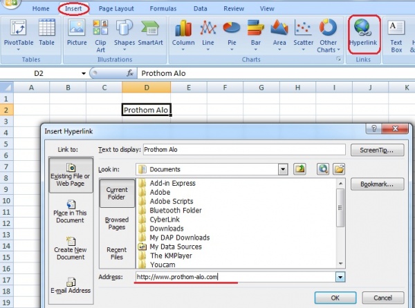Cancel the Insert Hyperlink dialog
The height and width of the screenshot is (308, 415).
(x=382, y=298)
